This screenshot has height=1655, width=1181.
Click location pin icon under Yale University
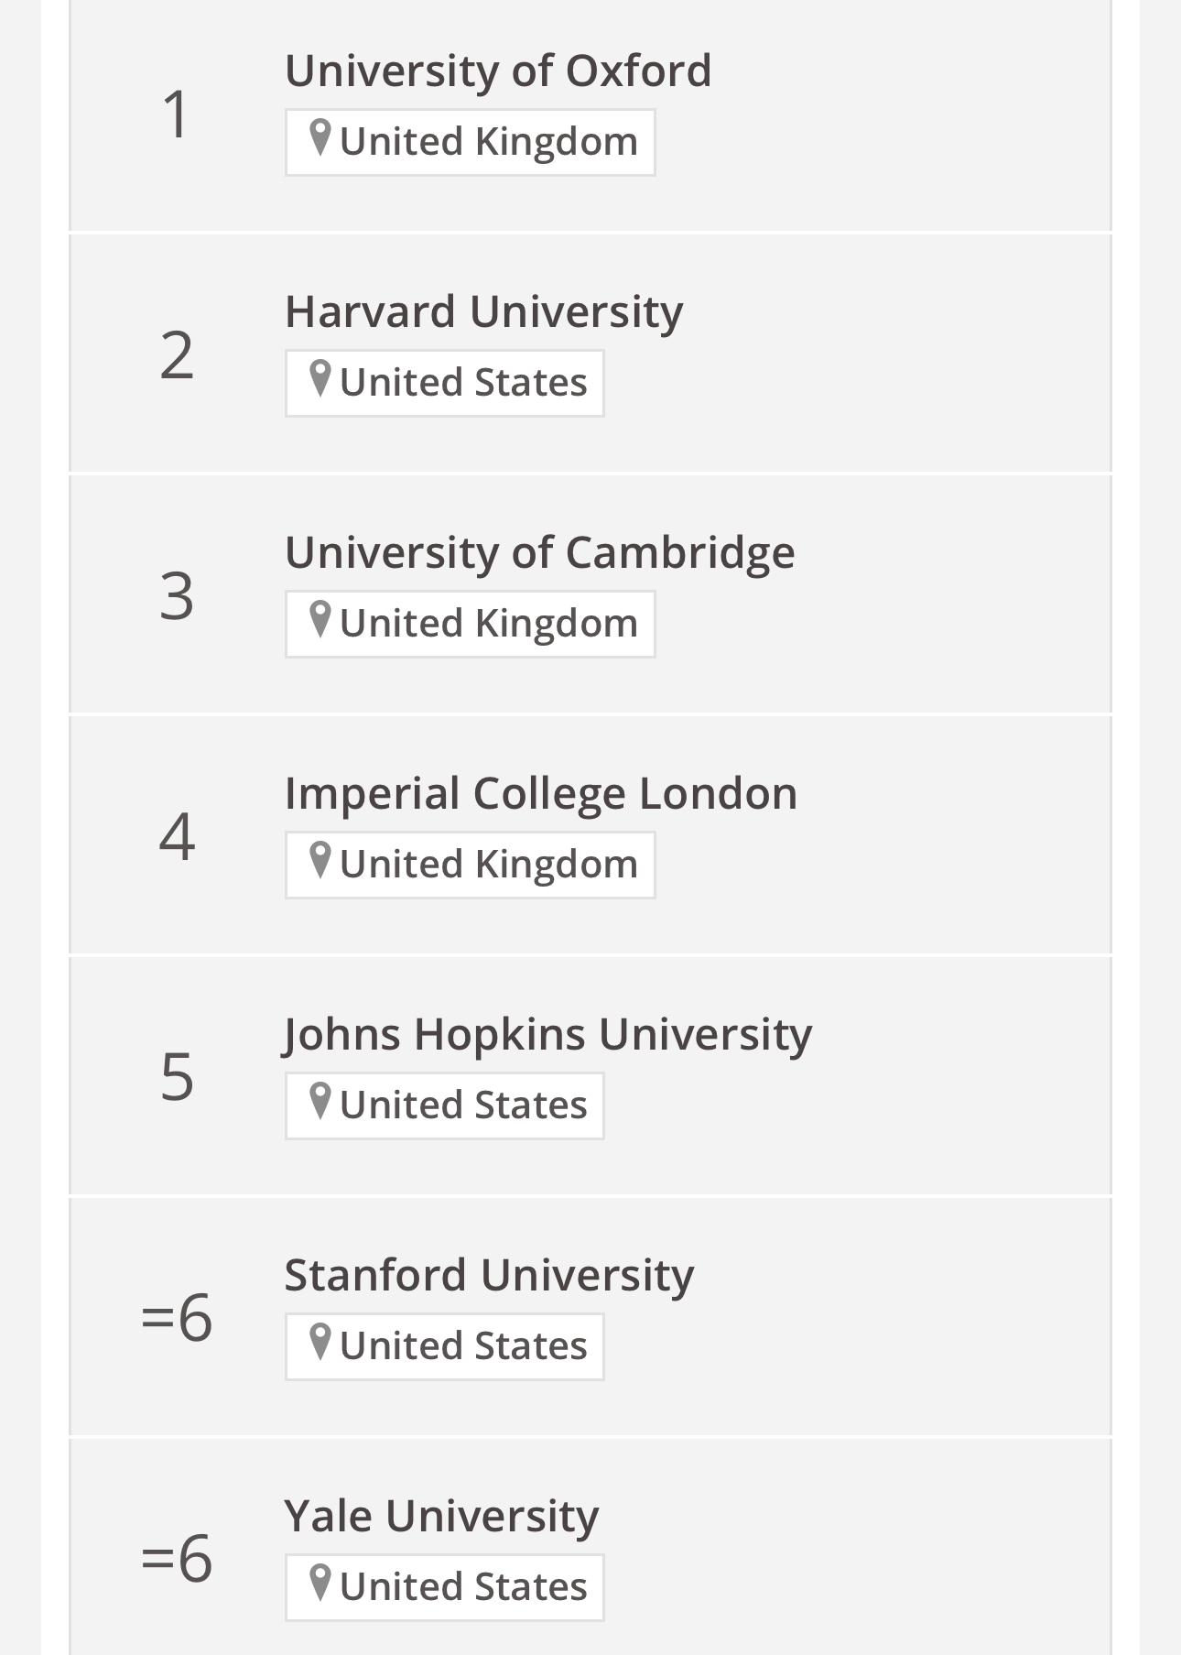(x=320, y=1584)
